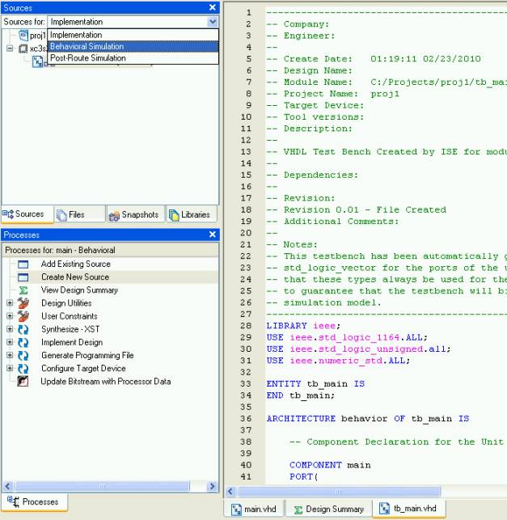Pick Post-Route Simulation option
This screenshot has height=520, width=507.
[x=133, y=58]
